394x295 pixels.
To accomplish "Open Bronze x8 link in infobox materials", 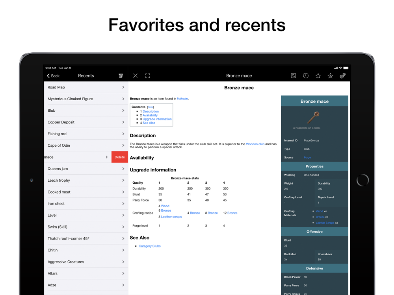I will pos(320,217).
